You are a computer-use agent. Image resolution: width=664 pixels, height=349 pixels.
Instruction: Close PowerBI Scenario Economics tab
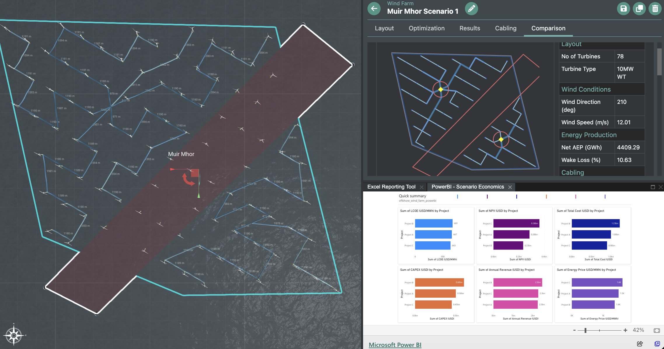tap(510, 187)
